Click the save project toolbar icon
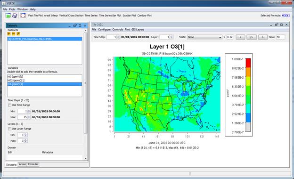This screenshot has width=294, height=179. click(x=15, y=16)
